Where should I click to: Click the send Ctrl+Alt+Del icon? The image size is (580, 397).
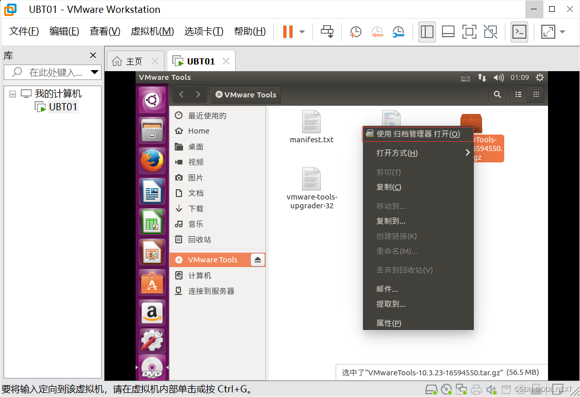coord(327,32)
